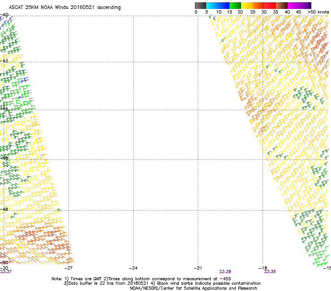Screen dimensions: 331x291
Task: Click the cyan 5-10 knots legend swatch
Action: [212, 5]
